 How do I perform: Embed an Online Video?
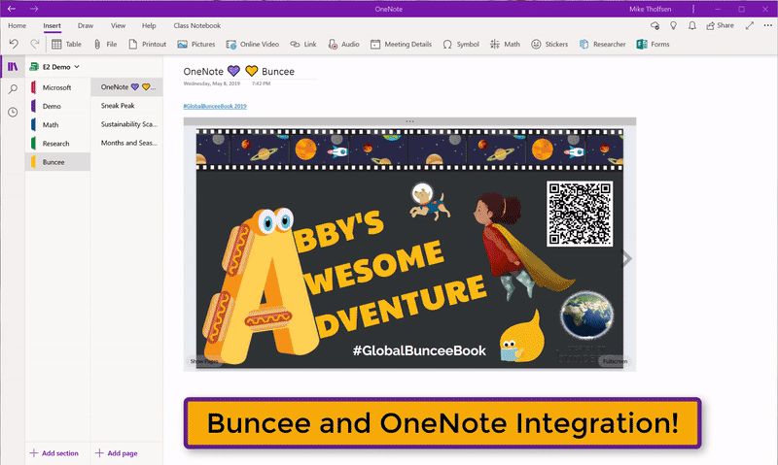[253, 44]
